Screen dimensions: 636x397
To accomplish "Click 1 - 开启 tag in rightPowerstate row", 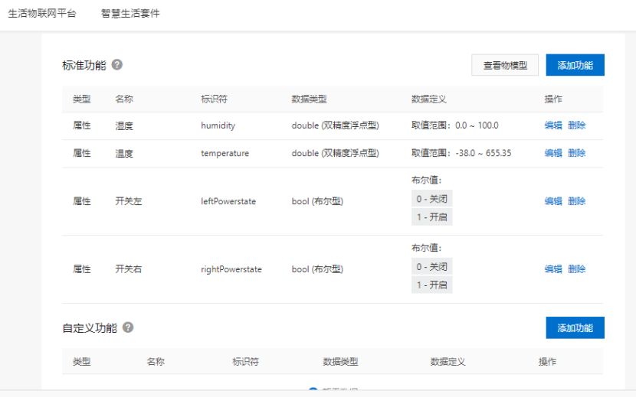I will pos(431,285).
